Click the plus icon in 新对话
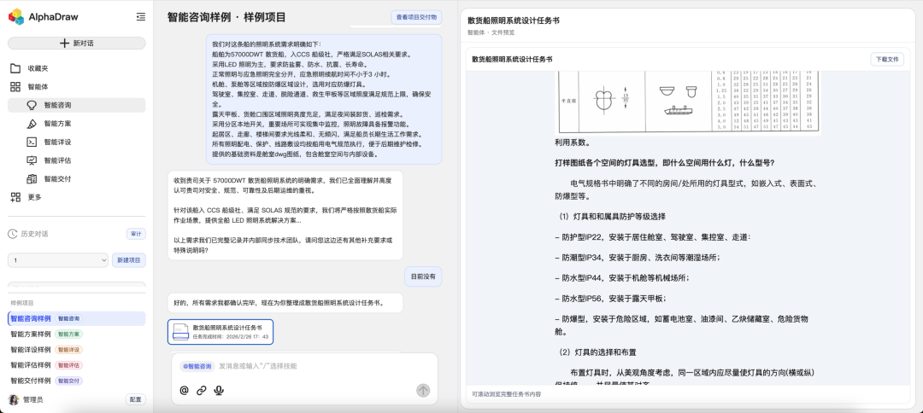 [65, 43]
